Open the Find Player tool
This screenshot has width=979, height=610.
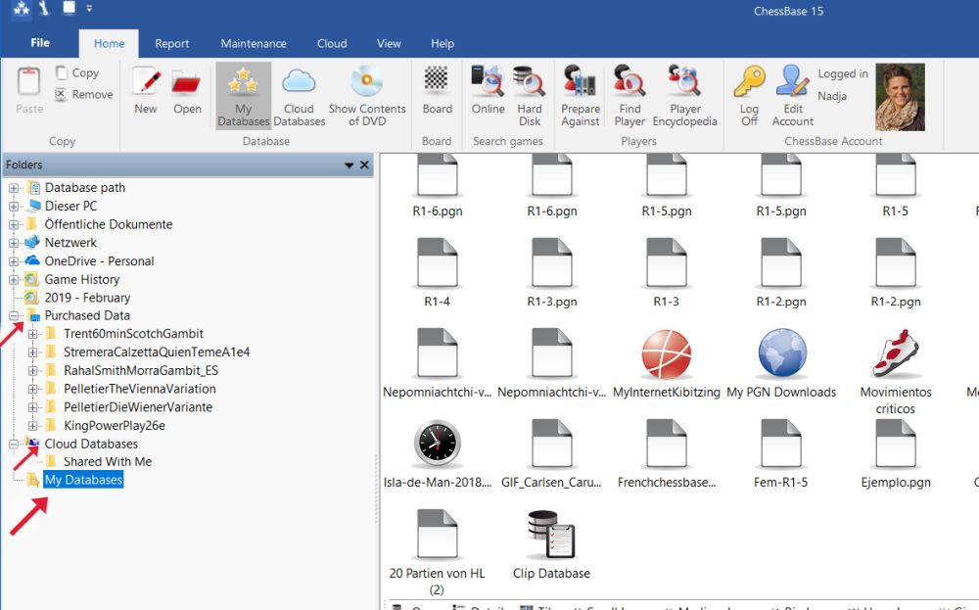629,96
